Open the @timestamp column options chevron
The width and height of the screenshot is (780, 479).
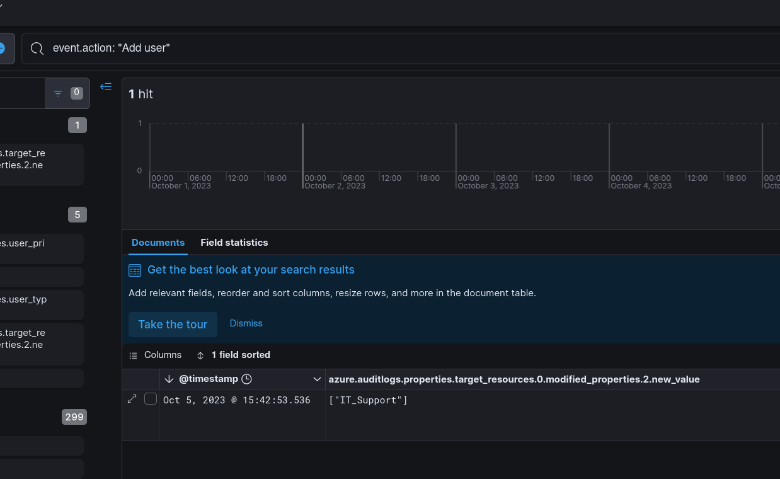pos(317,379)
